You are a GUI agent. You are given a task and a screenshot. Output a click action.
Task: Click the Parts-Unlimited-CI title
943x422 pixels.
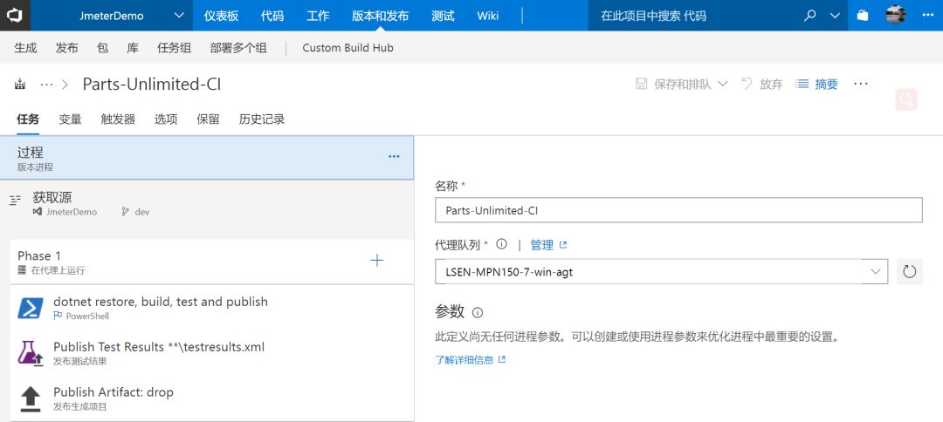[152, 84]
